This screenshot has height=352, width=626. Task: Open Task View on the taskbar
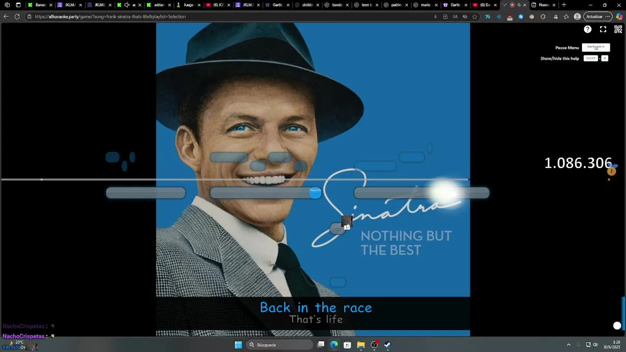[x=321, y=345]
